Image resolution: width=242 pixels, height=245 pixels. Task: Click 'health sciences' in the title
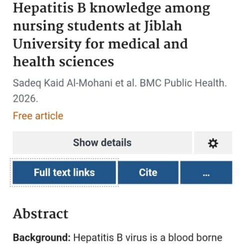coord(63,62)
